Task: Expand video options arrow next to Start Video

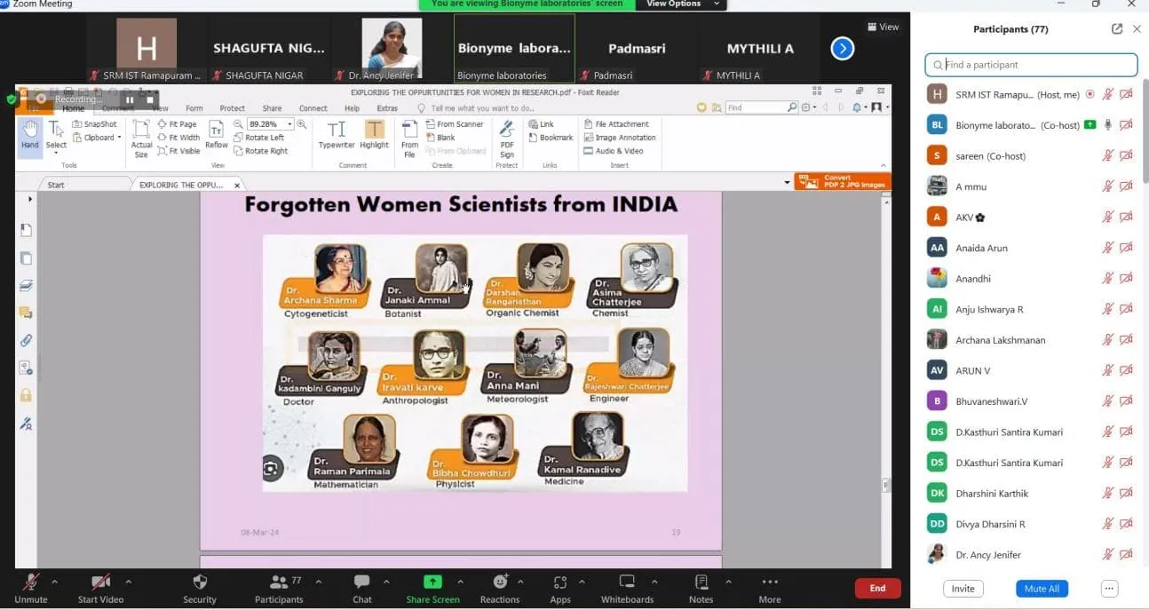Action: click(x=128, y=582)
